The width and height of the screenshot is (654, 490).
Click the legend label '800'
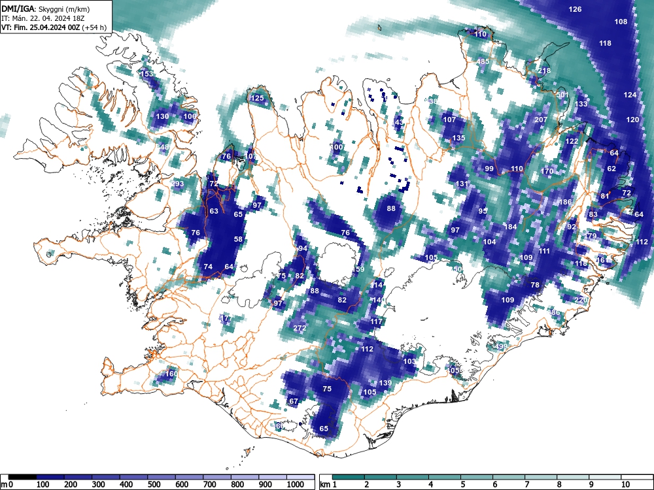point(237,484)
